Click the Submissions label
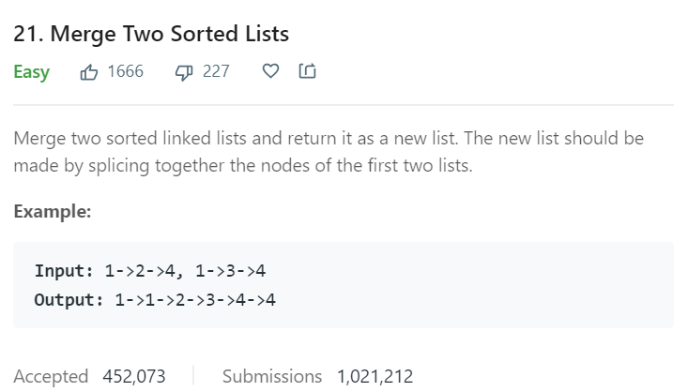The width and height of the screenshot is (688, 392). (x=272, y=376)
